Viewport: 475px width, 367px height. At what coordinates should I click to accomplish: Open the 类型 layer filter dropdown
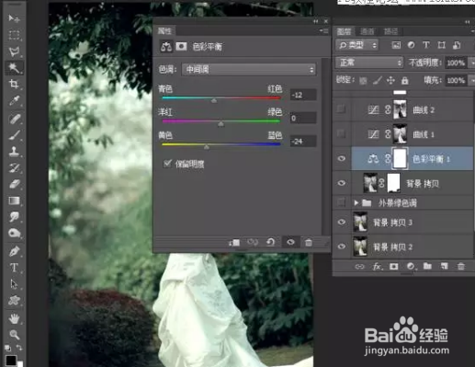tap(357, 45)
